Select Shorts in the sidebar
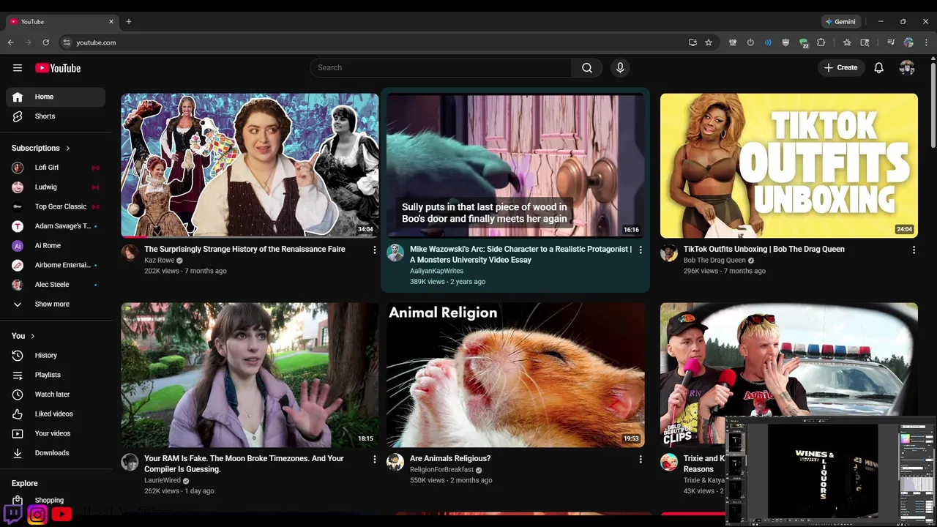The width and height of the screenshot is (937, 527). [x=56, y=116]
